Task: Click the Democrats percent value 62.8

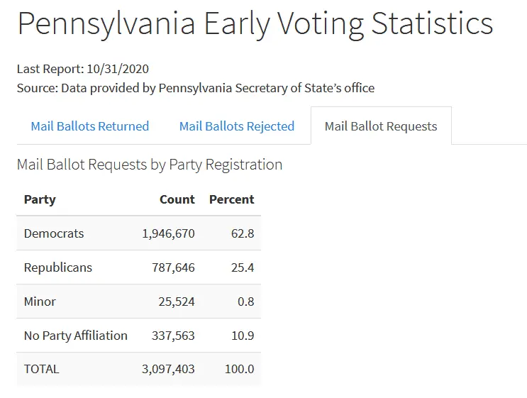Action: pos(243,233)
